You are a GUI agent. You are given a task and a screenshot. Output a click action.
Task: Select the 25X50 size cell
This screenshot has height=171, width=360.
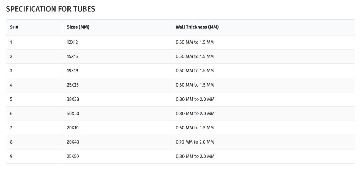[73, 156]
